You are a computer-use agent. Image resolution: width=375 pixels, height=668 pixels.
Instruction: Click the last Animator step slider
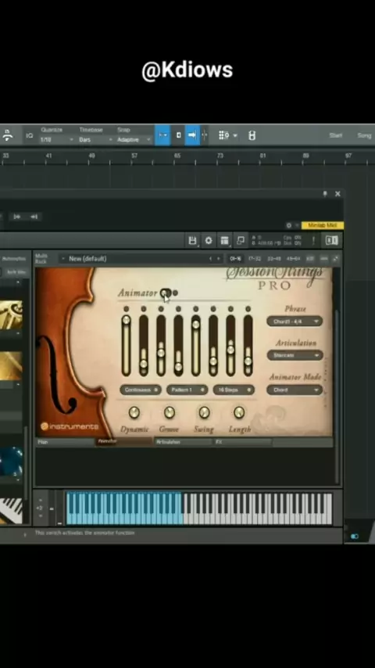(248, 346)
